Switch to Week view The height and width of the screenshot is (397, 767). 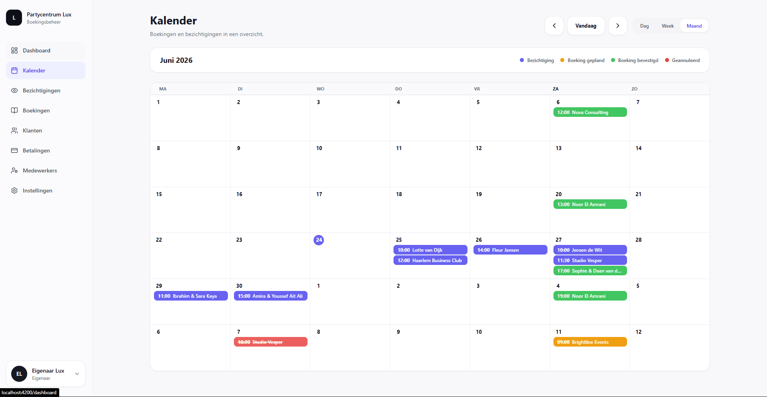pos(667,26)
